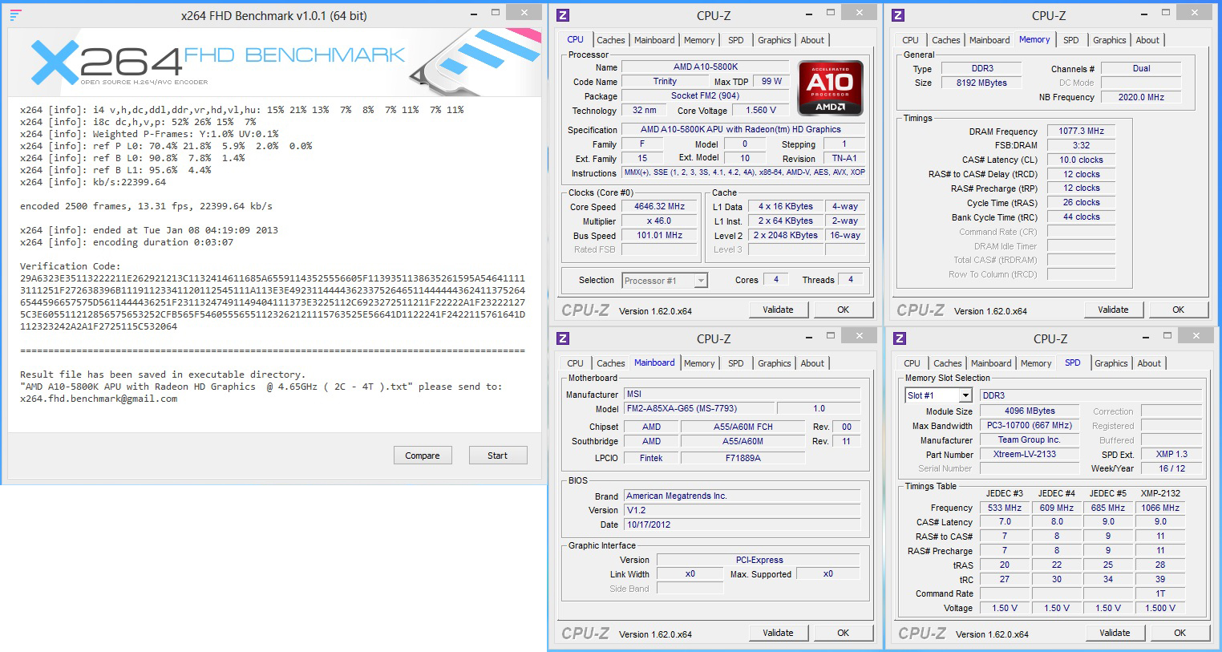The width and height of the screenshot is (1222, 652).
Task: Click the BIOS brand 'American Megatrends Inc.'
Action: [743, 496]
